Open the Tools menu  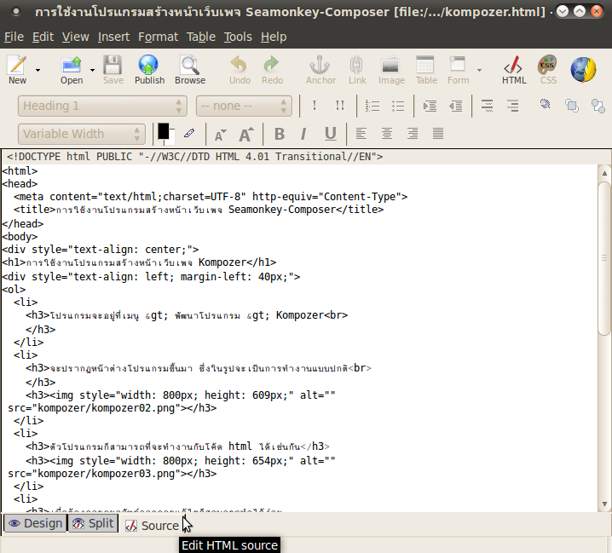tap(238, 37)
